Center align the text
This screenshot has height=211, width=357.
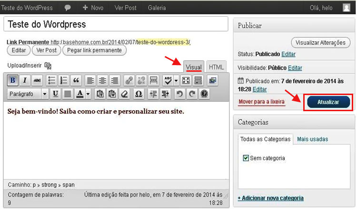coord(102,80)
